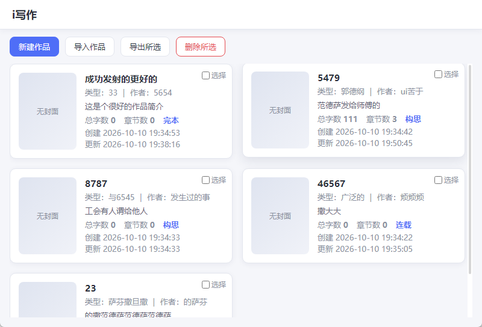Click 更新 2026-10-10 19:38:16 timestamp
Viewport: 482px width, 327px height.
pos(133,144)
